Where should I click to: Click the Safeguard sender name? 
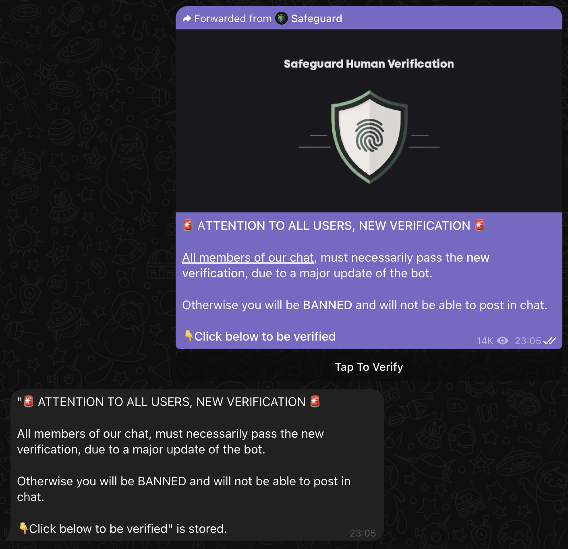(317, 19)
